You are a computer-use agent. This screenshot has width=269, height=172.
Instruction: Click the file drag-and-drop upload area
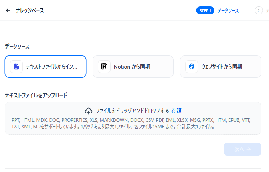point(133,118)
